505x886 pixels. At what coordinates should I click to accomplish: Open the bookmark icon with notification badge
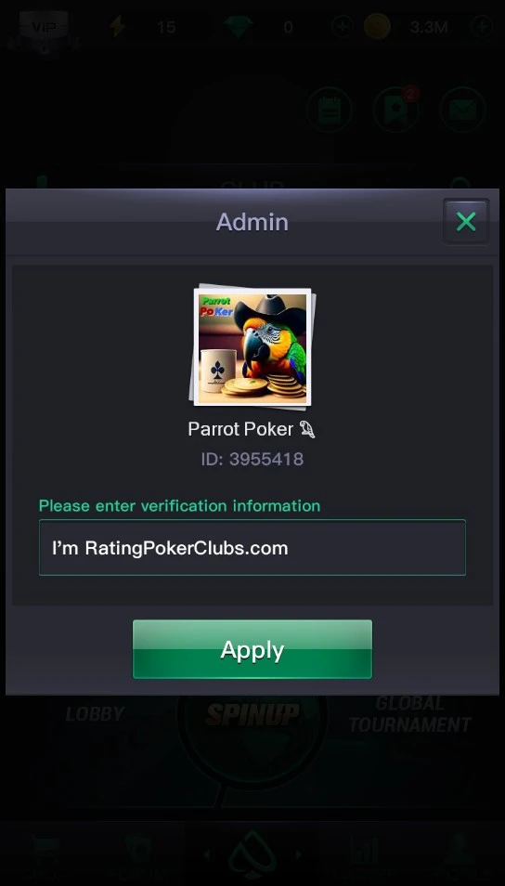(x=396, y=110)
